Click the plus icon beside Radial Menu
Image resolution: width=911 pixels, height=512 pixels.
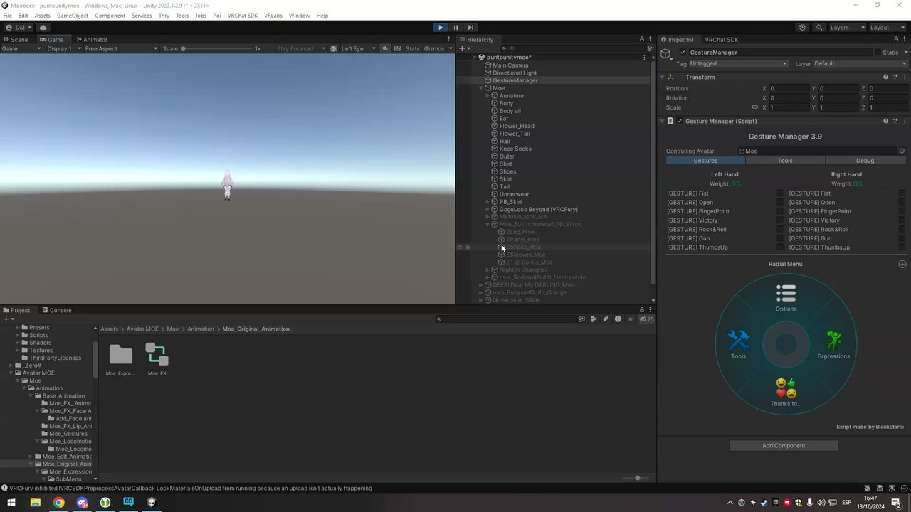[902, 264]
